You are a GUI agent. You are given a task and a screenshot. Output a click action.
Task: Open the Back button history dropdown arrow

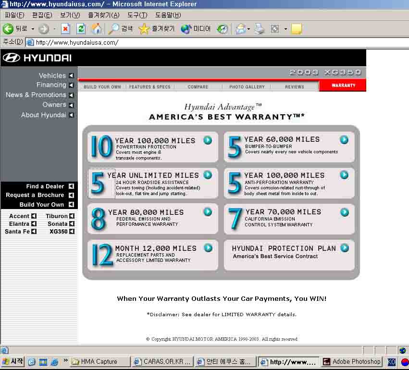(33, 29)
